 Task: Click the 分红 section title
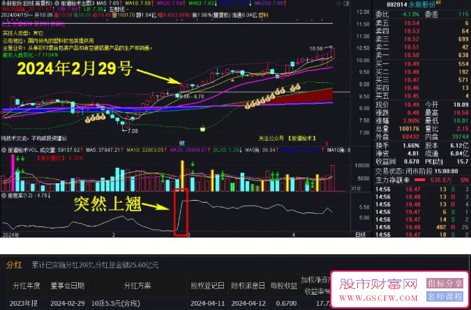[14, 265]
